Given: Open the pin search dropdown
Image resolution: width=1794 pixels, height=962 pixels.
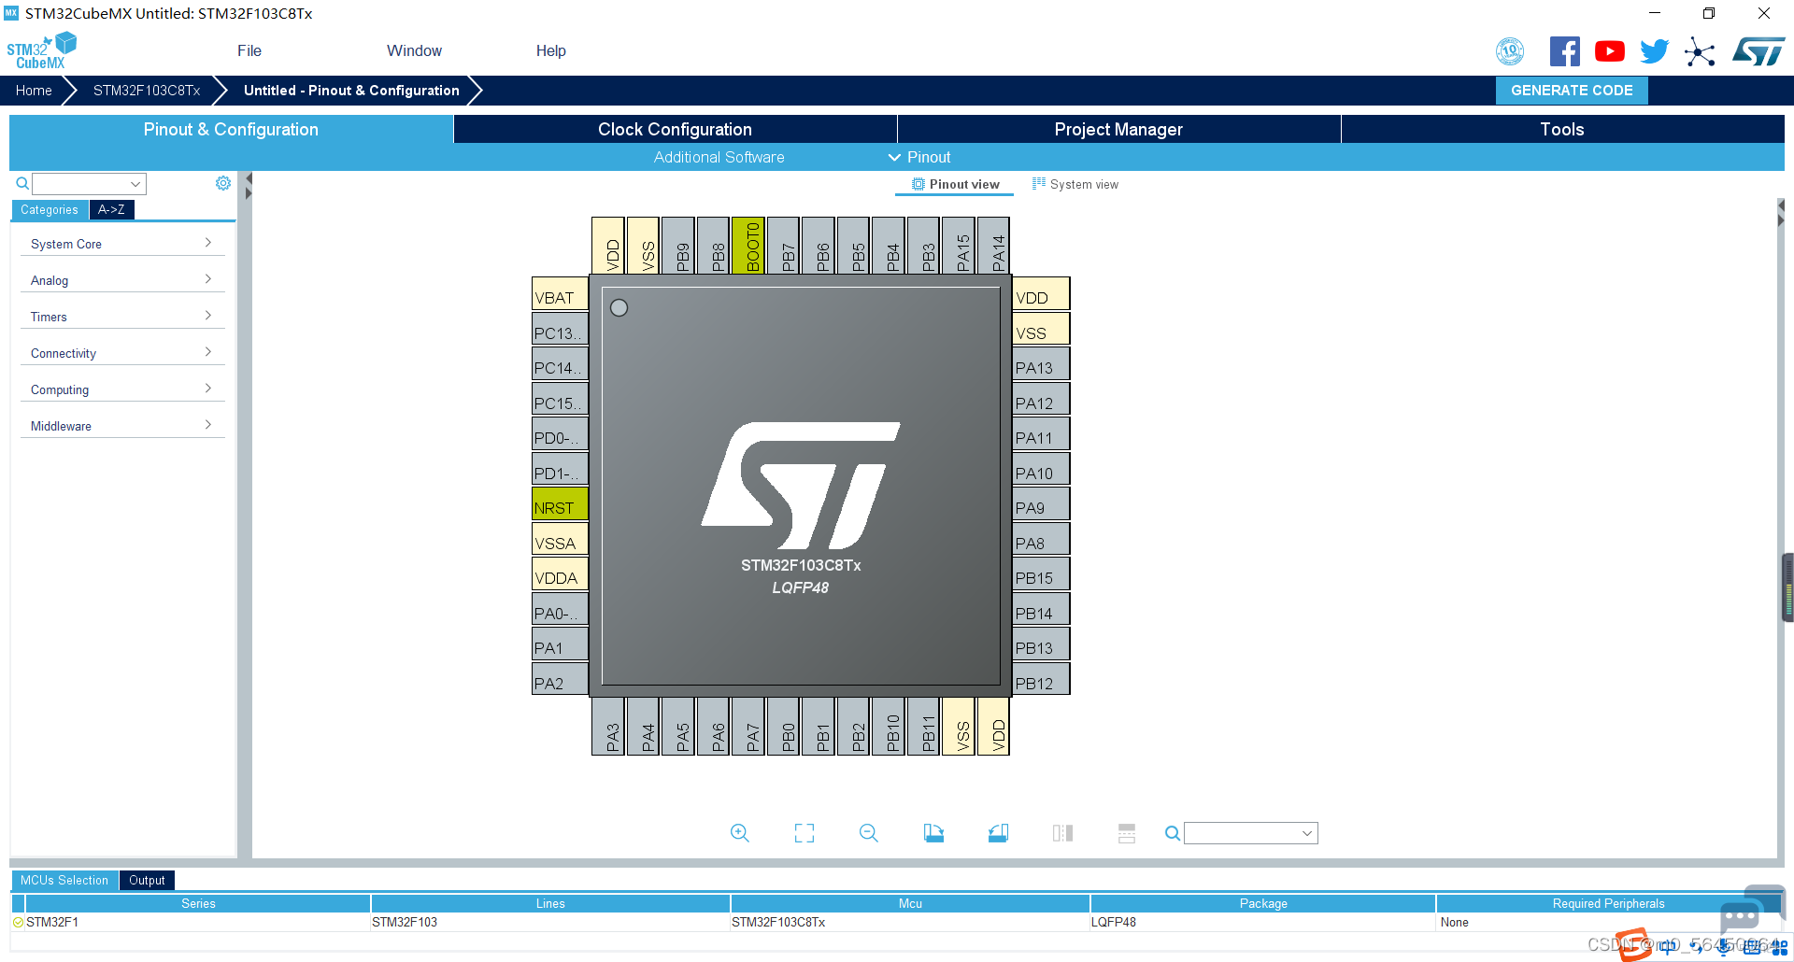Looking at the screenshot, I should coord(1307,833).
